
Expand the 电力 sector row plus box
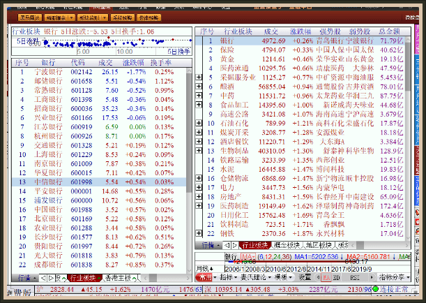pyautogui.click(x=199, y=187)
